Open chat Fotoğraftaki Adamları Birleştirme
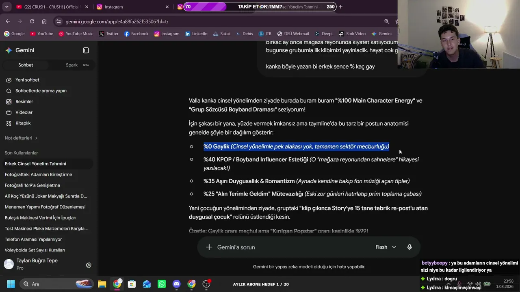 pyautogui.click(x=49, y=174)
